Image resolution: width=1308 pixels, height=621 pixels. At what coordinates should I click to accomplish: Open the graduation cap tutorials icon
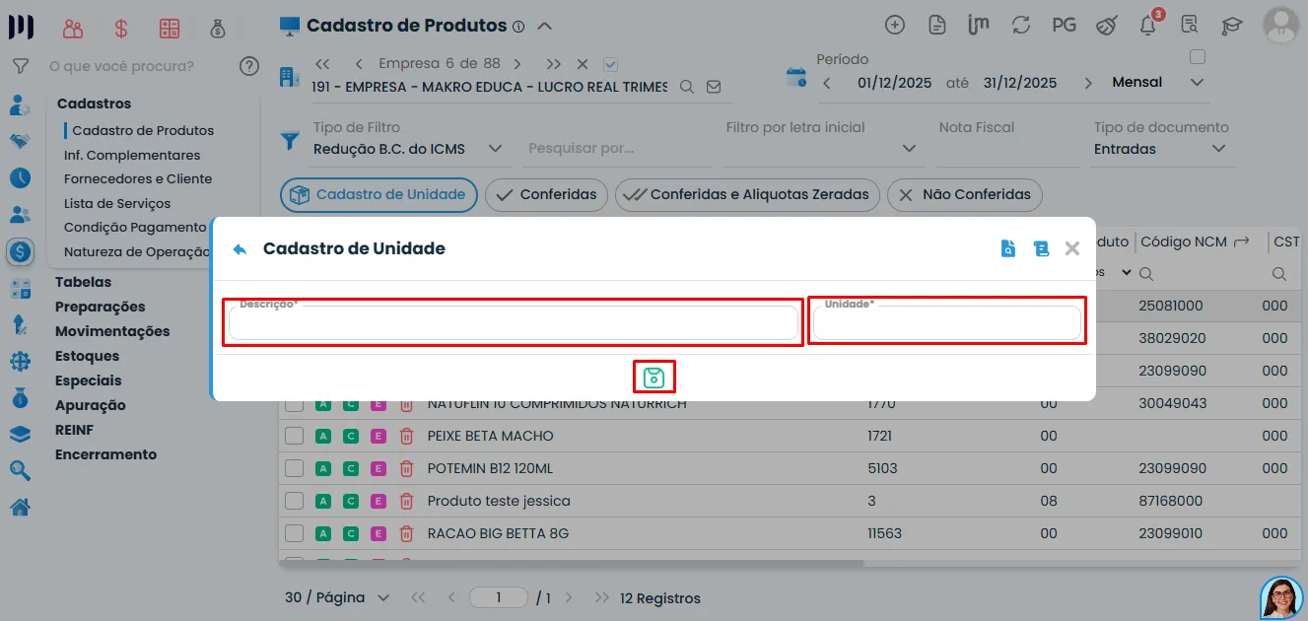pos(1232,26)
